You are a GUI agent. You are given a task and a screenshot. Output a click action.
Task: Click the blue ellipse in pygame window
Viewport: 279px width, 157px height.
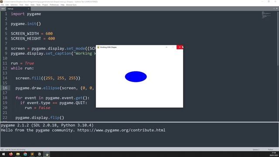pos(136,77)
